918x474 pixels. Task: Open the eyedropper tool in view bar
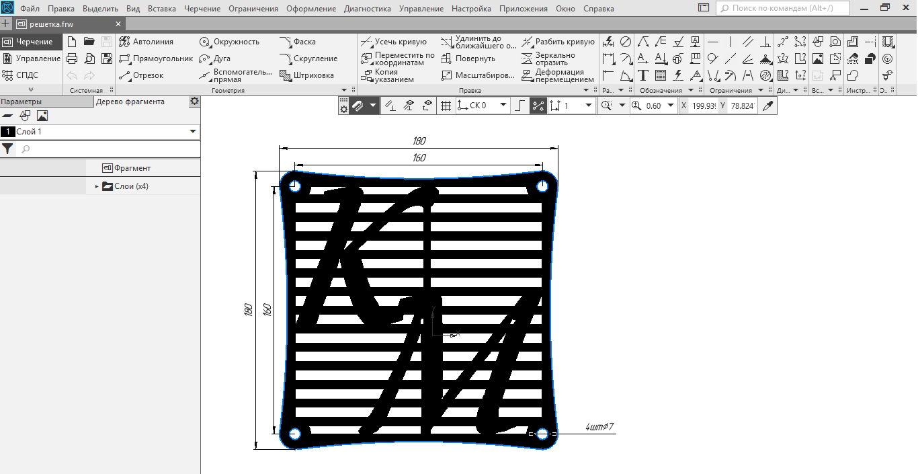(768, 106)
